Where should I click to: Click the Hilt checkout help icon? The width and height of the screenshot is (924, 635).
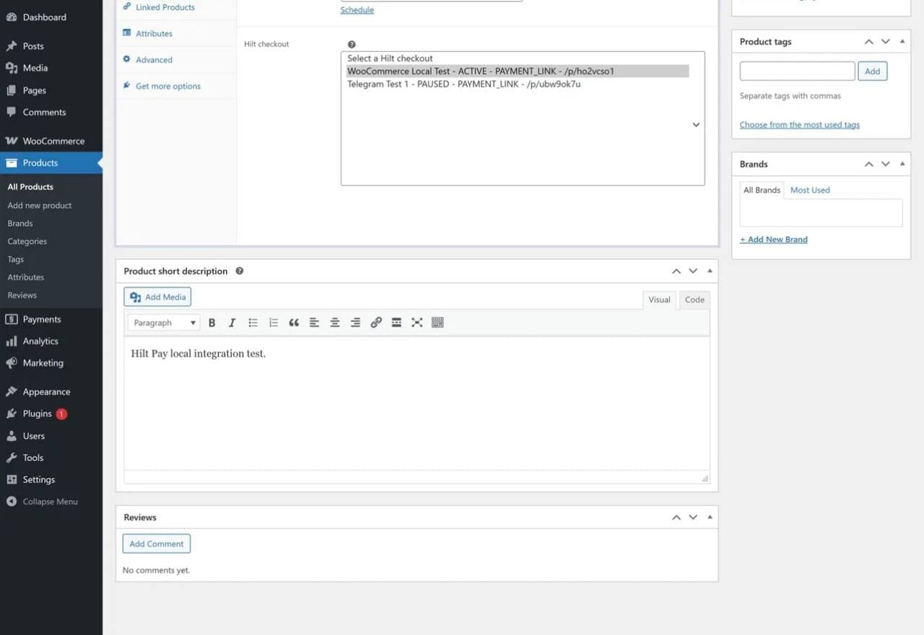352,45
